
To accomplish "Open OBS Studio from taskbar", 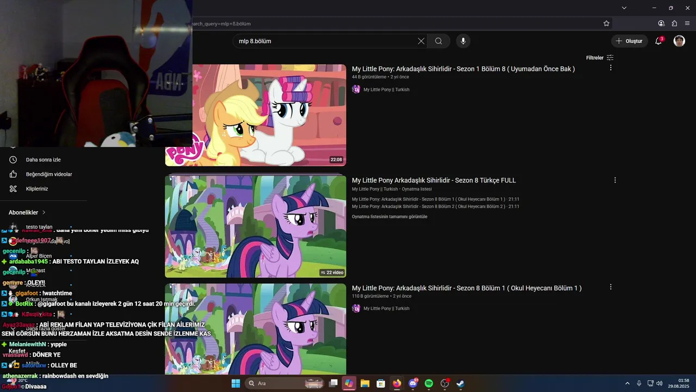I will 445,383.
